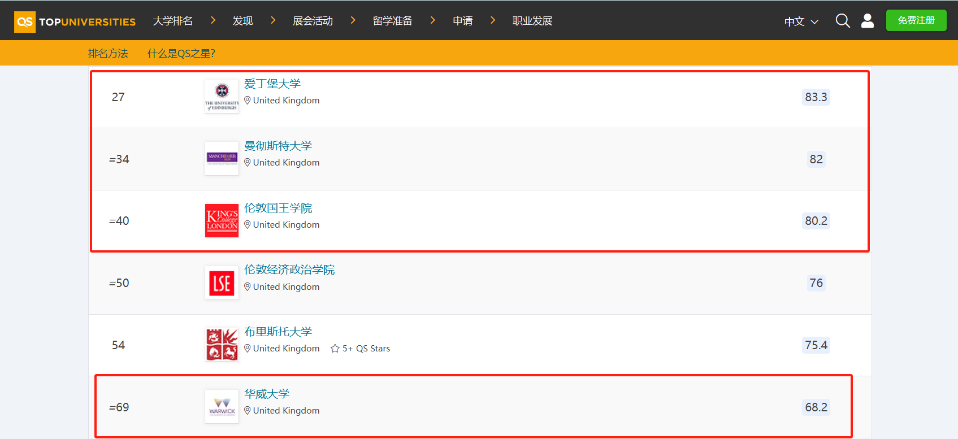
Task: Expand the chevron after 留学准备 menu
Action: point(433,20)
